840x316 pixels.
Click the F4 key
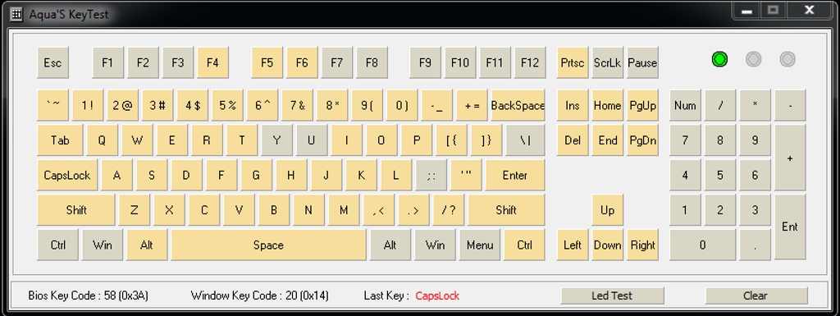coord(212,62)
